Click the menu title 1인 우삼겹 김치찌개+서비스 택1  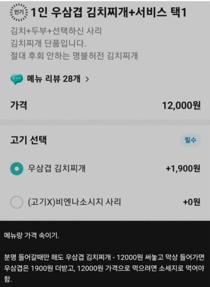(109, 13)
